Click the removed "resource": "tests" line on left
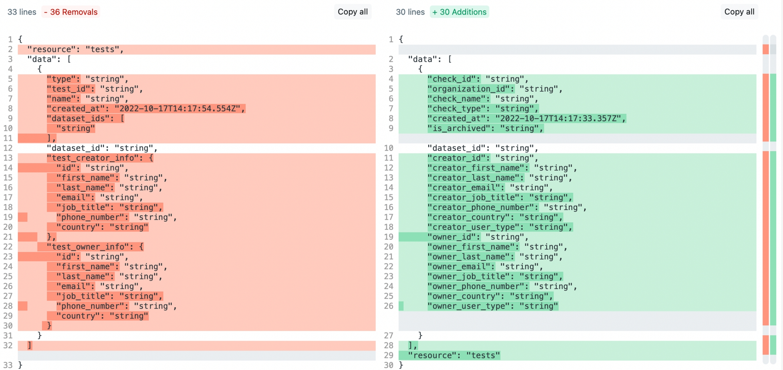Screen dimensions: 783x370 [x=75, y=50]
